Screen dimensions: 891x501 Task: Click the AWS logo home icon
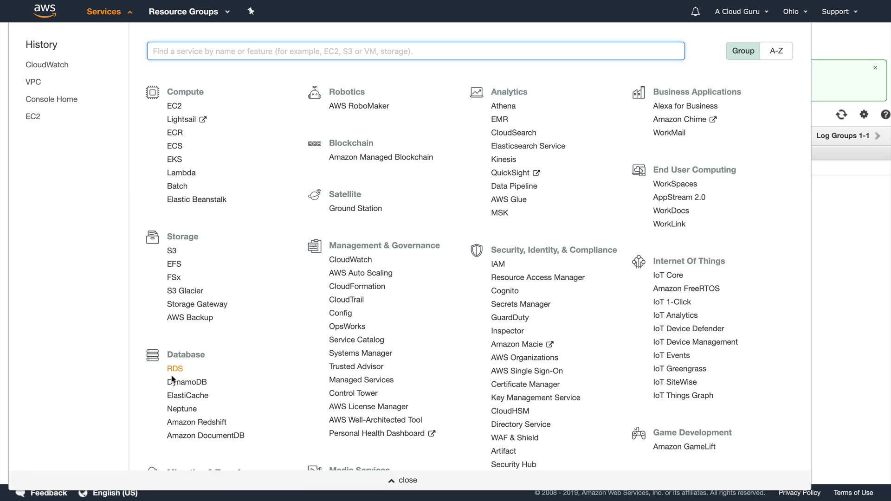pos(45,11)
